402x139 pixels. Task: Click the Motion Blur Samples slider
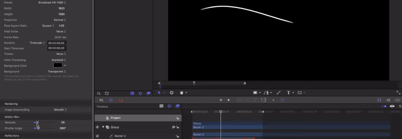coord(44,122)
